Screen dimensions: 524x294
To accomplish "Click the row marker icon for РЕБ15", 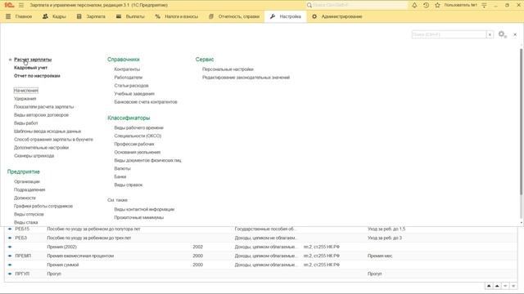I will pyautogui.click(x=10, y=229).
